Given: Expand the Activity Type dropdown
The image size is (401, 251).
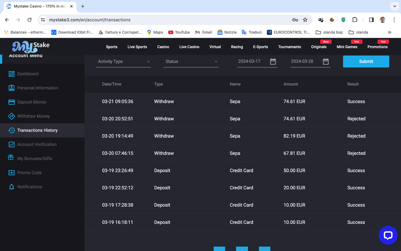Looking at the screenshot, I should 123,62.
